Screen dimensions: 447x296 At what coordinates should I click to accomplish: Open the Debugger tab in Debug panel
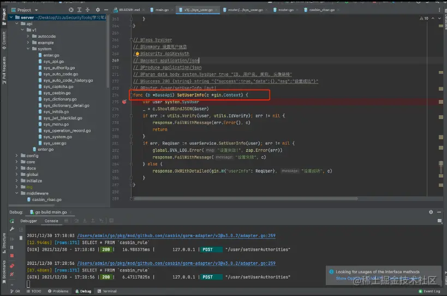[28, 221]
